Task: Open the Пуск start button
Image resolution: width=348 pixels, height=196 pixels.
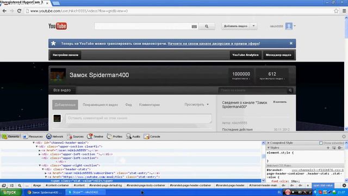Action: (x=11, y=192)
